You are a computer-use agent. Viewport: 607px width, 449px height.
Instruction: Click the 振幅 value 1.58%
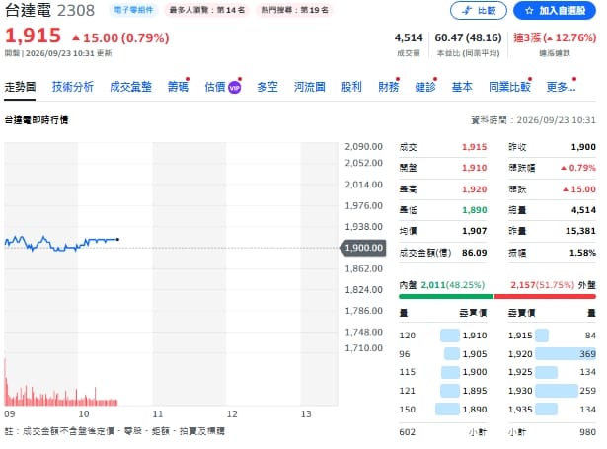[x=582, y=253]
